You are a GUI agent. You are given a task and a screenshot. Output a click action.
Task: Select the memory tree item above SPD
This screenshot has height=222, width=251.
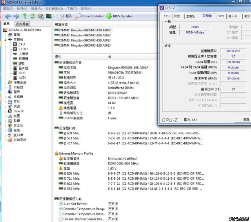[x=20, y=58]
